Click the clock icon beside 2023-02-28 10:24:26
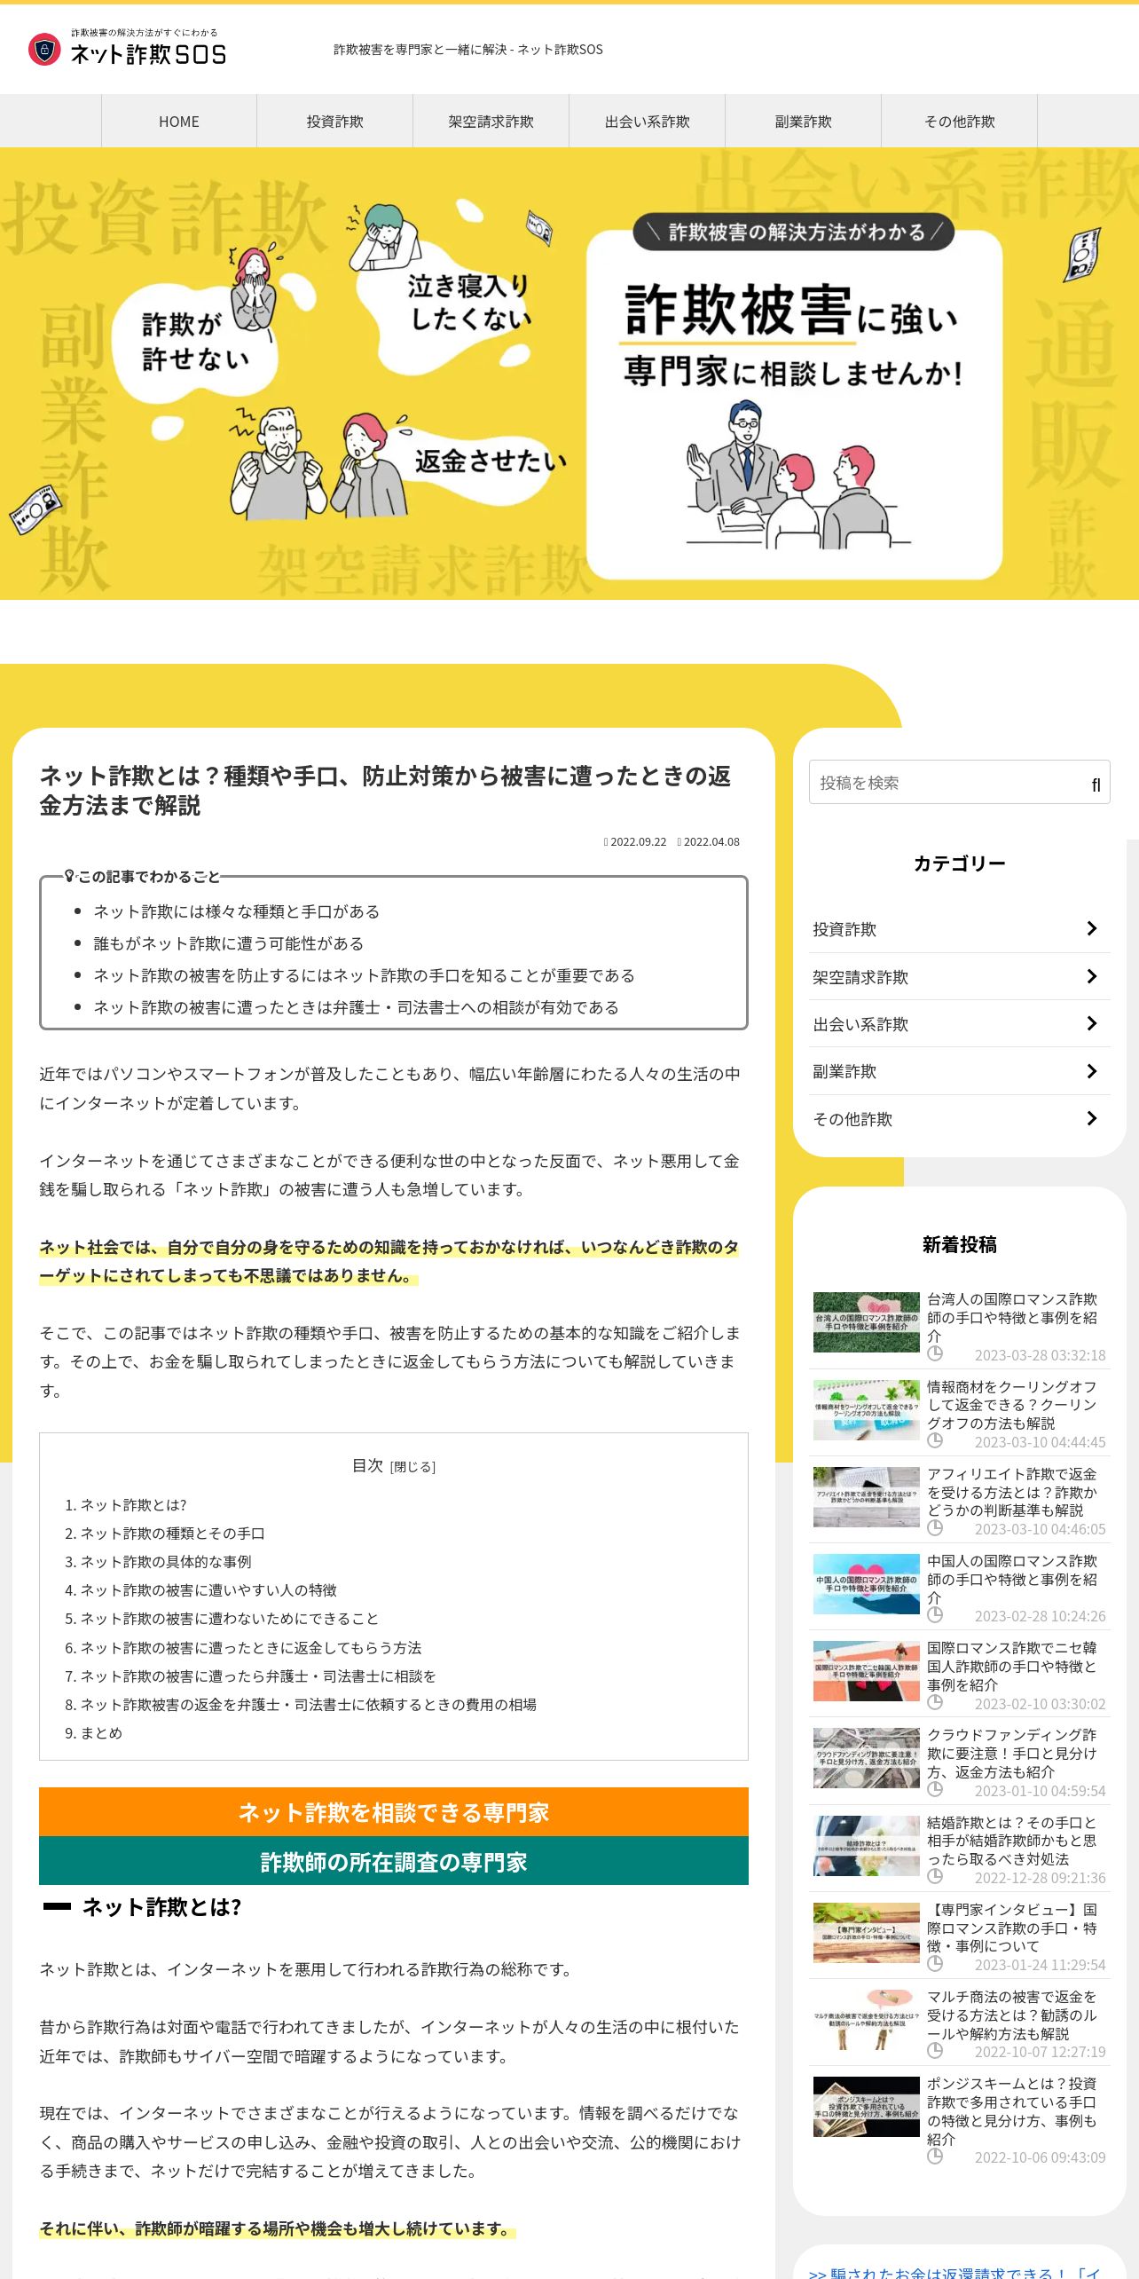Screen dimensions: 1139x2279 [x=935, y=1615]
